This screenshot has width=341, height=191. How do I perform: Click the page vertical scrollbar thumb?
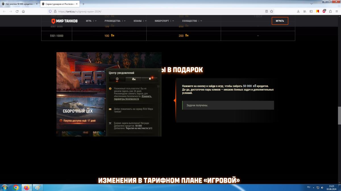pyautogui.click(x=339, y=116)
